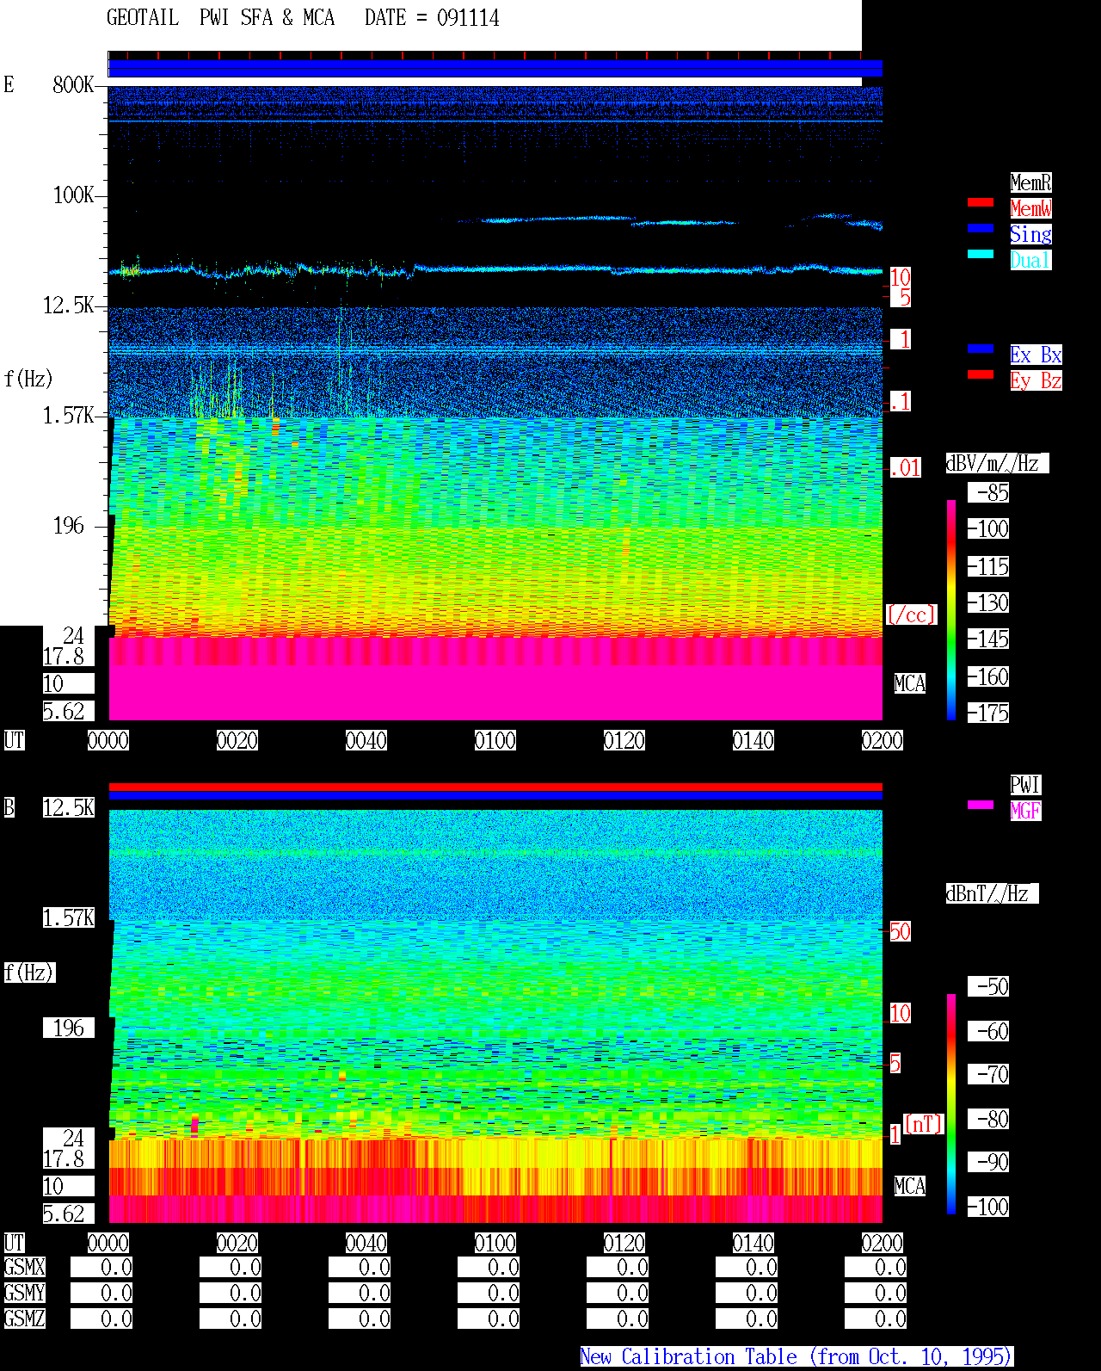
Task: Click the Ey Bz legend label
Action: point(1036,380)
